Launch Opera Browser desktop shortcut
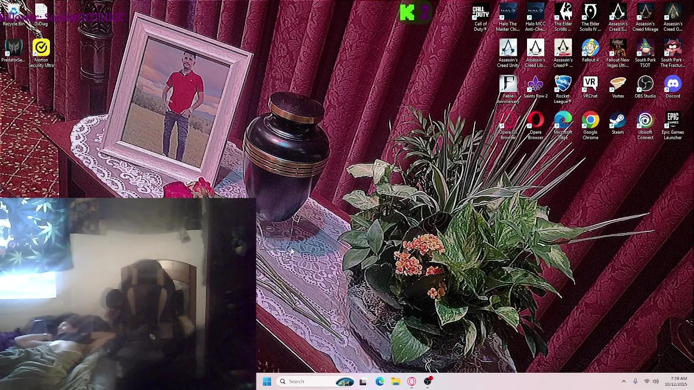This screenshot has width=694, height=390. tap(535, 126)
